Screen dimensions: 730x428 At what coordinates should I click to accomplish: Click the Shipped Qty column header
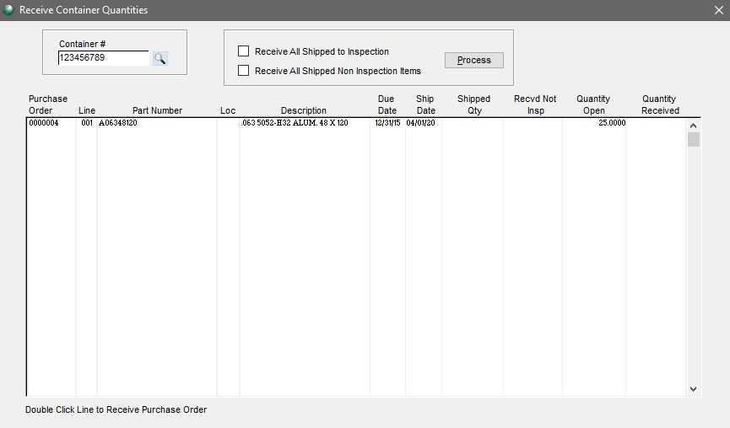tap(474, 104)
